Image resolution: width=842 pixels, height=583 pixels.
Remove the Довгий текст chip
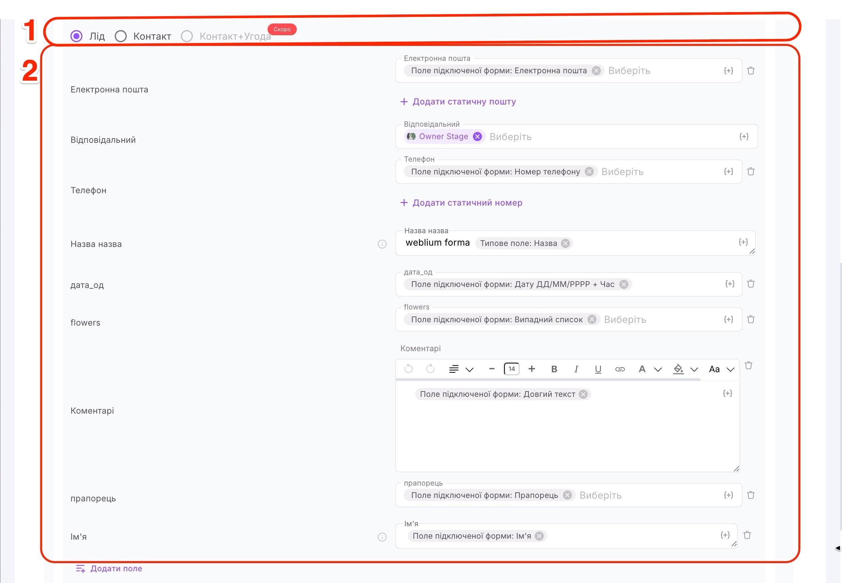click(x=583, y=394)
